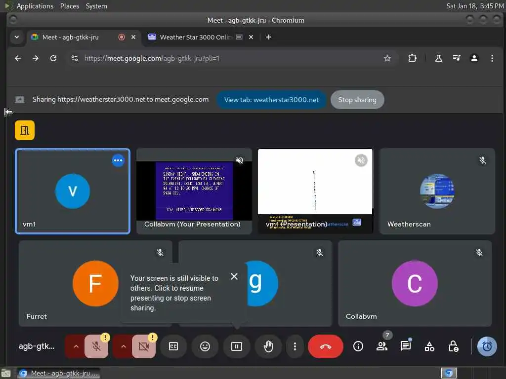
Task: Click Meet taskbar window button
Action: pyautogui.click(x=58, y=373)
